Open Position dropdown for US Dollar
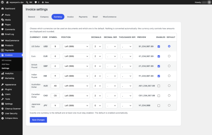 click(76, 46)
